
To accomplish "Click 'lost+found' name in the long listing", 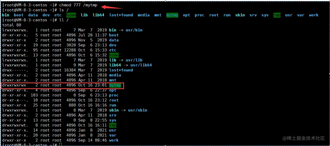I will [x=121, y=70].
